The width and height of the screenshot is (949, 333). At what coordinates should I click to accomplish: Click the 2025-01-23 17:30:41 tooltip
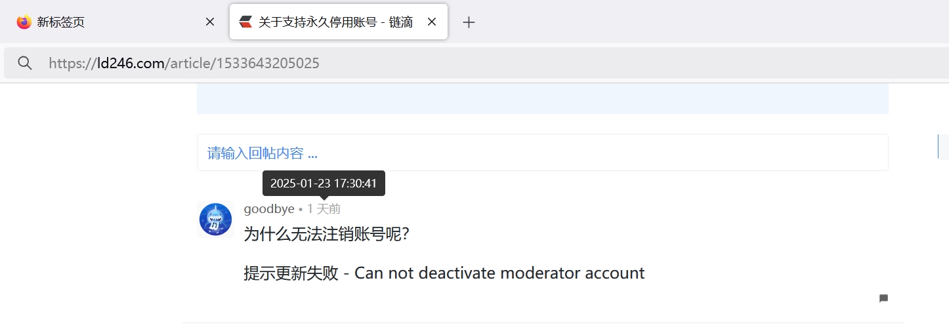(x=324, y=184)
